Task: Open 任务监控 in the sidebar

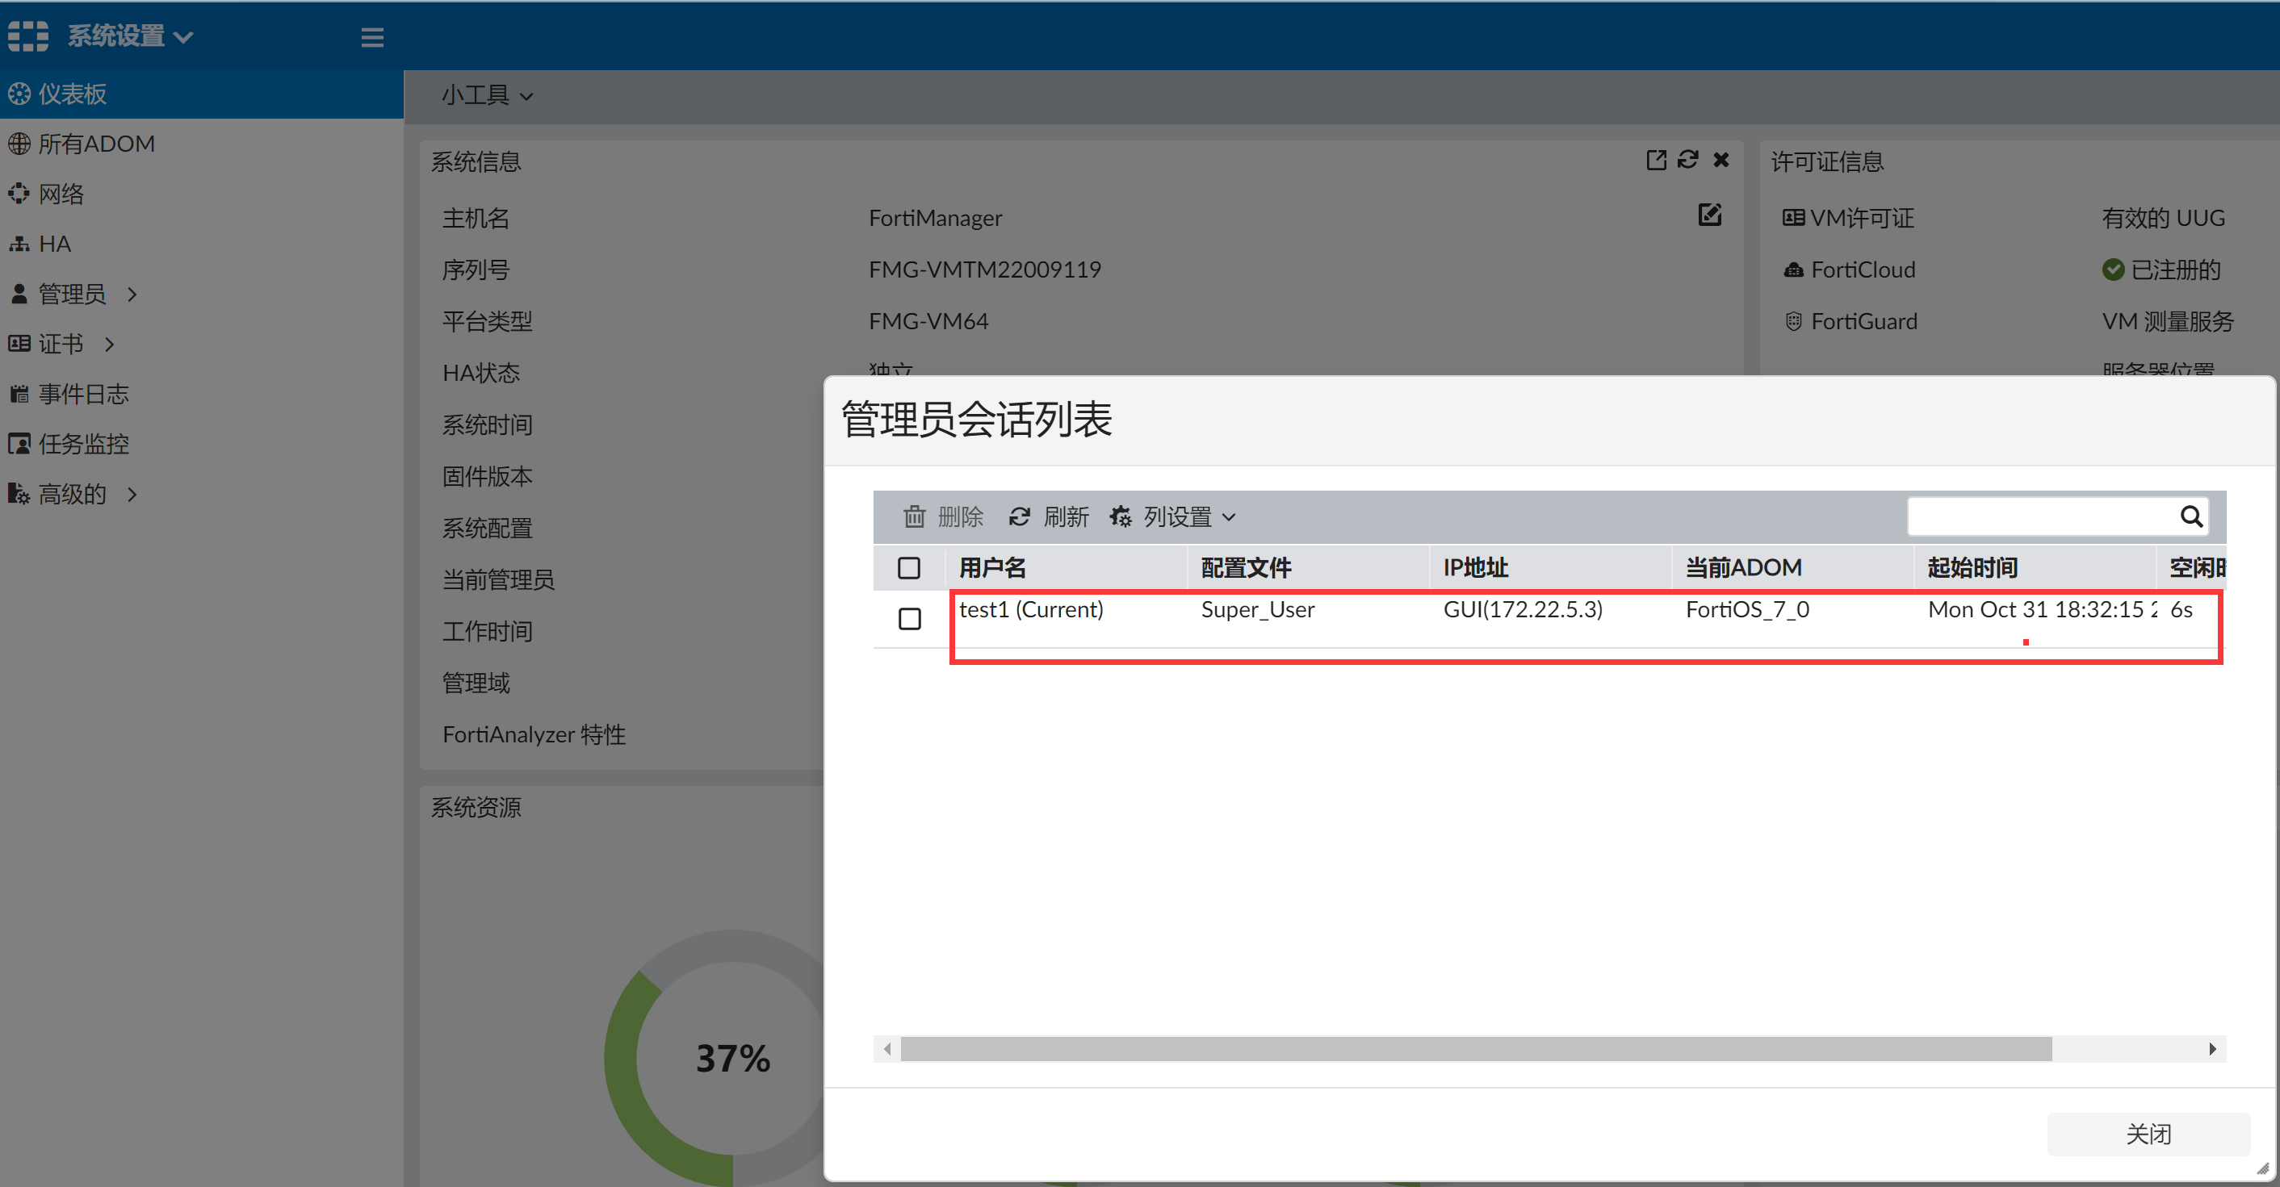Action: [83, 444]
